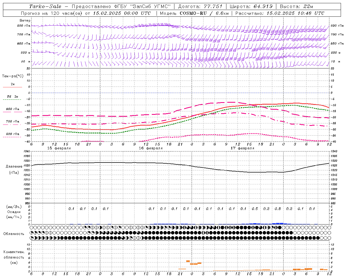Viewport: 345px width, 276px height.
Task: Click the Ветер panel label
Action: click(25, 20)
